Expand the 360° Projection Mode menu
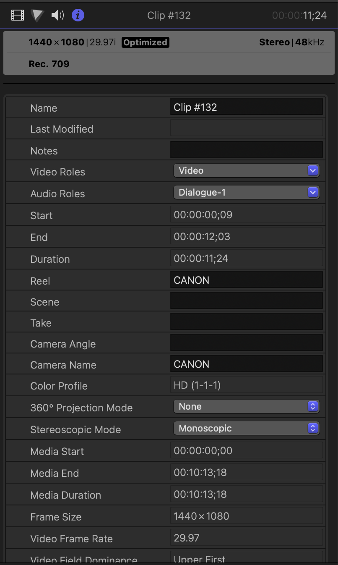Image resolution: width=338 pixels, height=565 pixels. click(246, 406)
